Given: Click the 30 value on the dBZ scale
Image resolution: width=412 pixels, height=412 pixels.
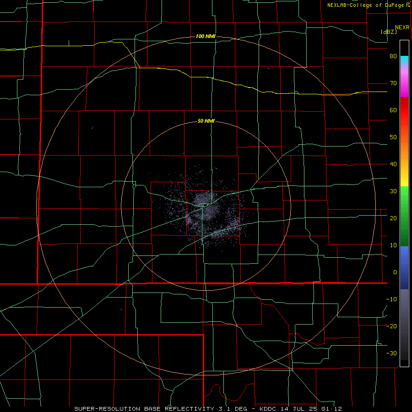Looking at the screenshot, I should click(x=393, y=191).
